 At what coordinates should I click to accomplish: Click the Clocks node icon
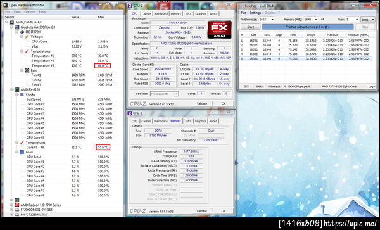(x=22, y=94)
